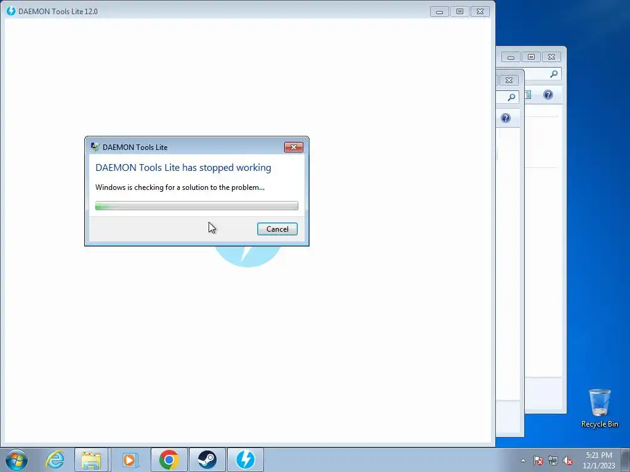
Task: Click search magnifier in rearmost Explorer window
Action: point(554,74)
